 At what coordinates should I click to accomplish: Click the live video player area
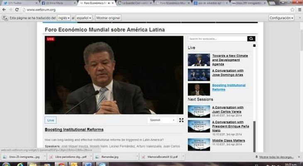[114, 75]
